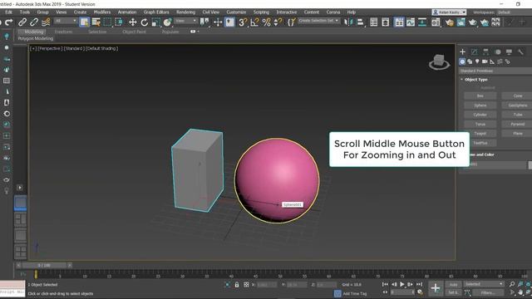Open the Rendering menu

click(x=185, y=12)
